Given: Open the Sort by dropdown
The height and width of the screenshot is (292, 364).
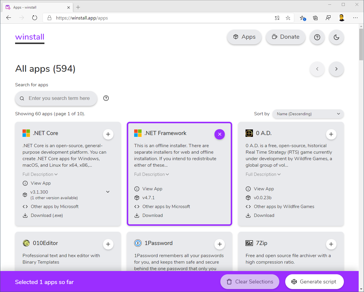Looking at the screenshot, I should (x=308, y=114).
